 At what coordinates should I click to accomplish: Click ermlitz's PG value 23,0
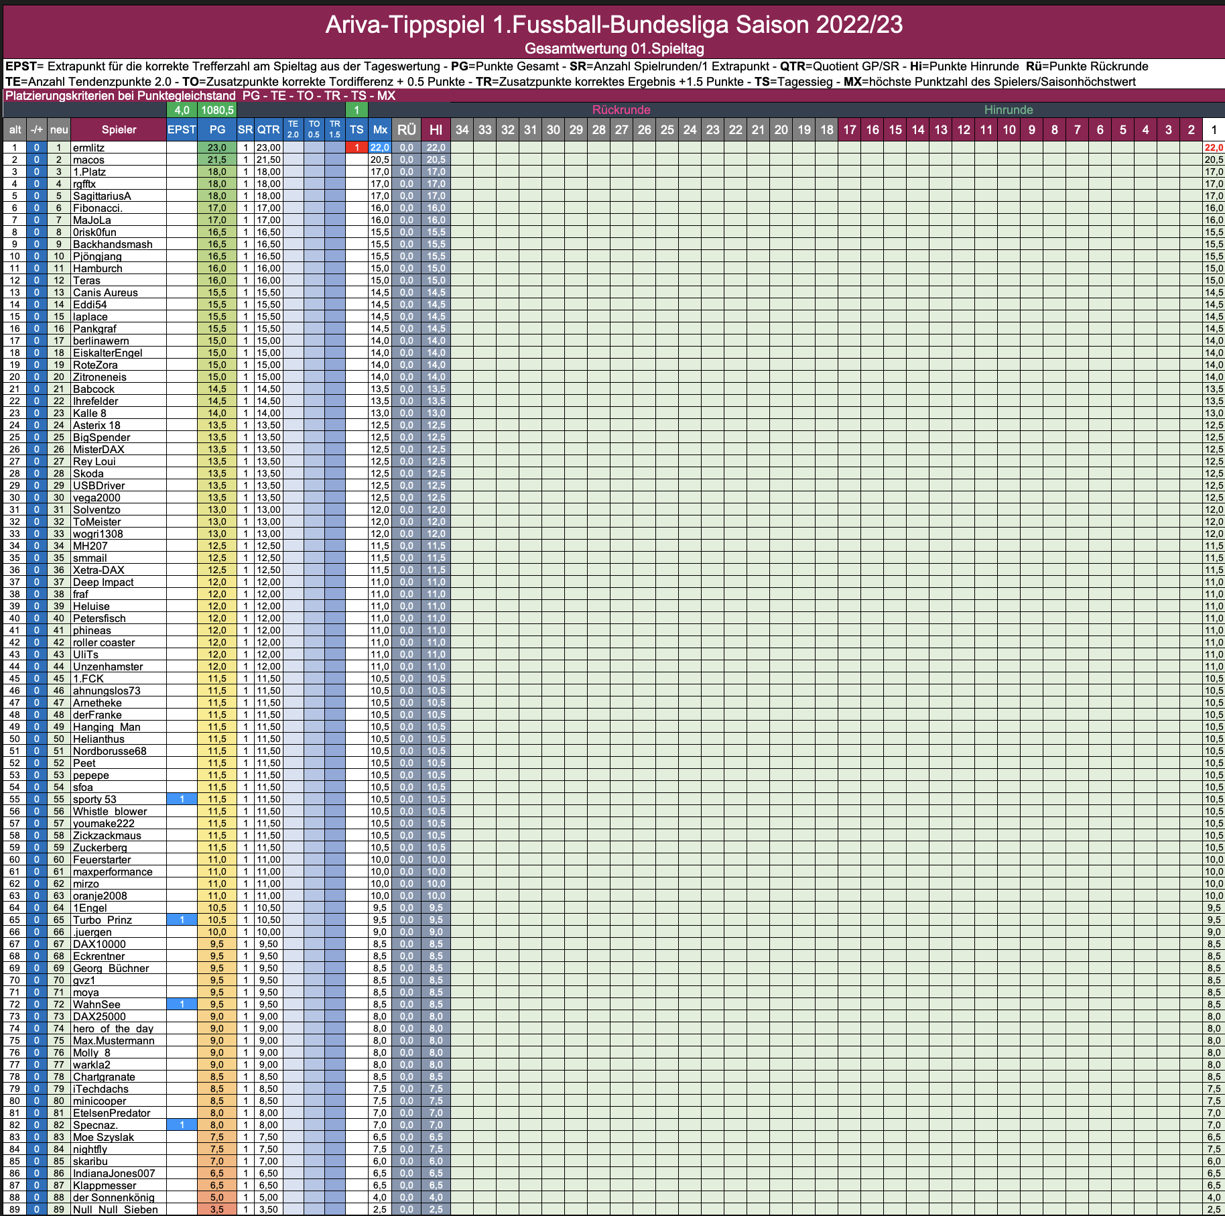(x=217, y=147)
